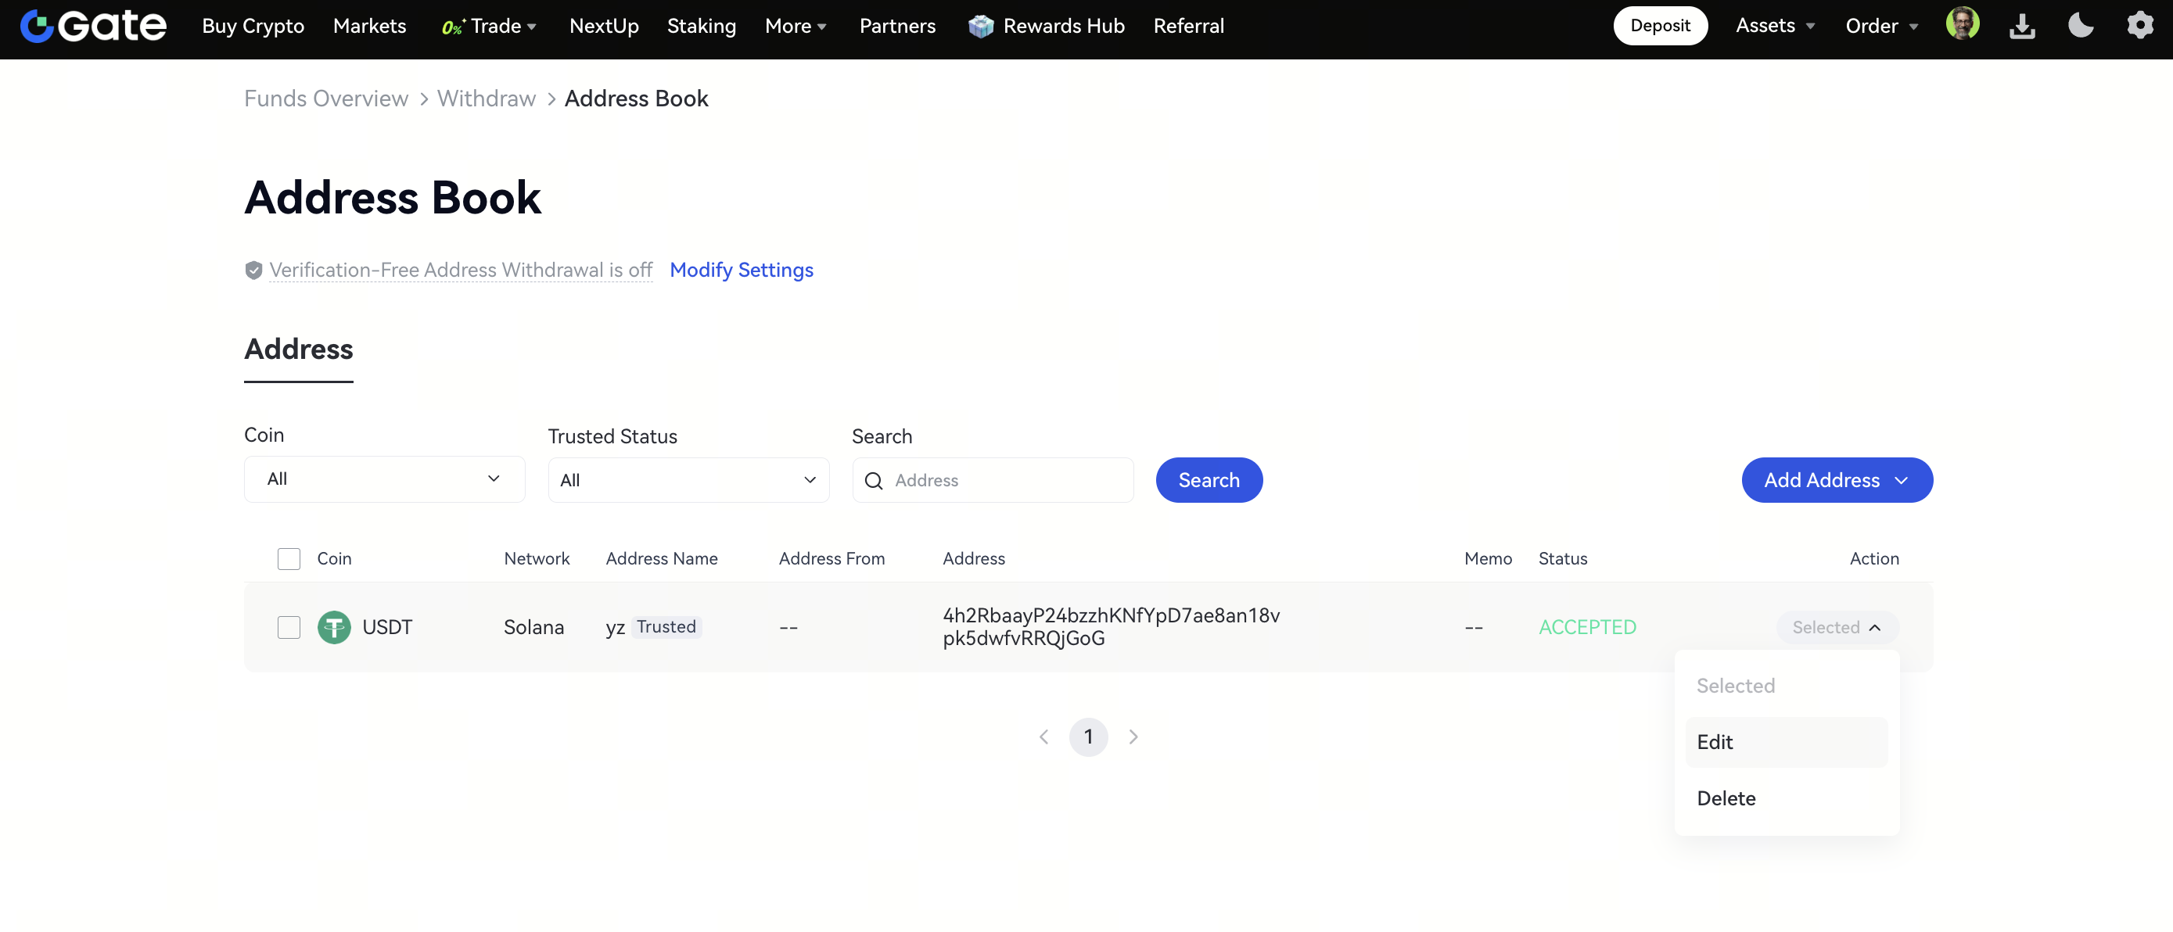Click the Gate logo icon

point(37,26)
